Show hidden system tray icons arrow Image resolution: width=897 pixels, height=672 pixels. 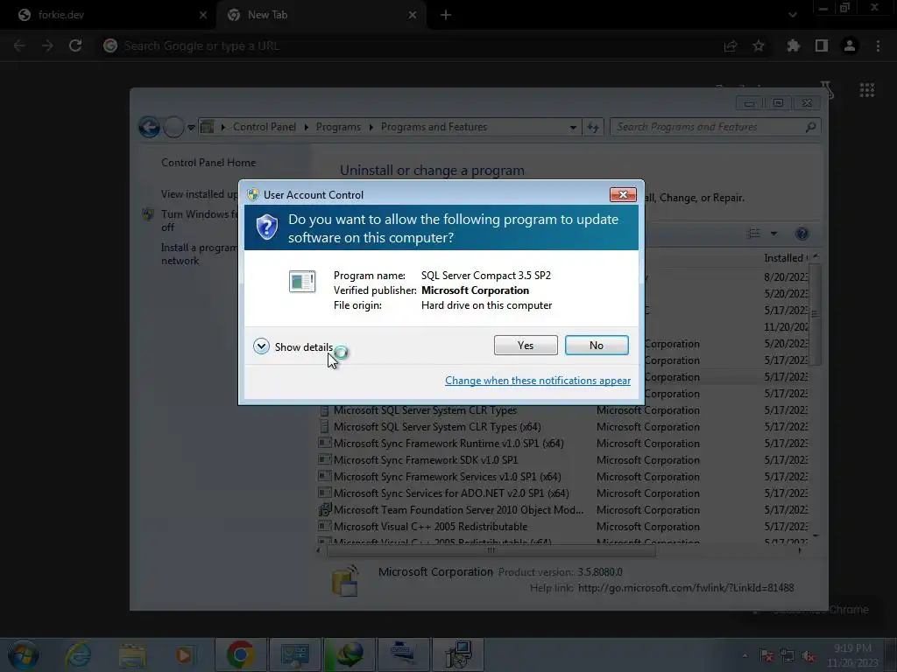(745, 655)
